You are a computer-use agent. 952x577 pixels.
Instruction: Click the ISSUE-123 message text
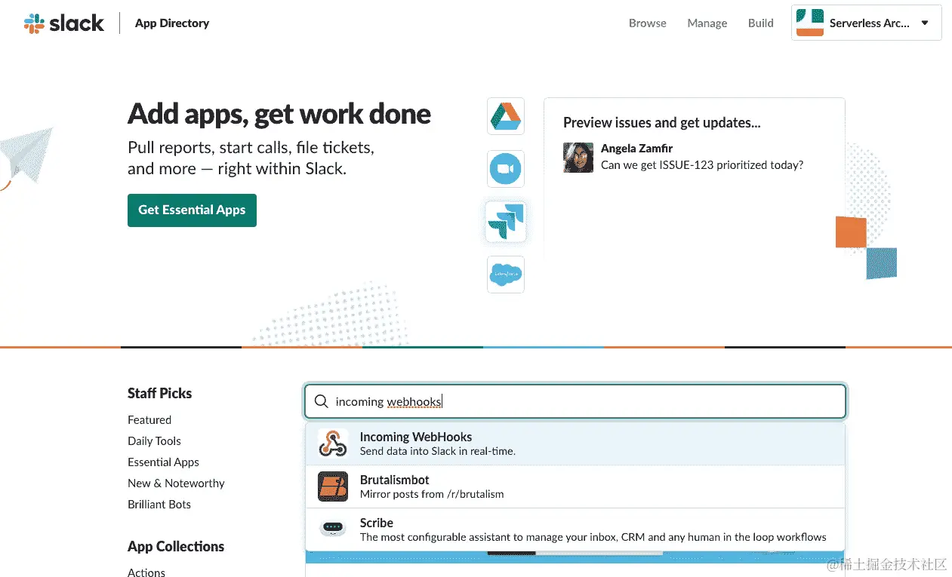click(702, 165)
